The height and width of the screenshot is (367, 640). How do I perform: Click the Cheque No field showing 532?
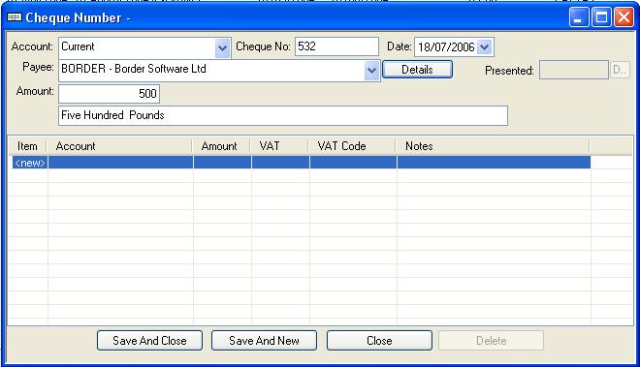point(336,46)
